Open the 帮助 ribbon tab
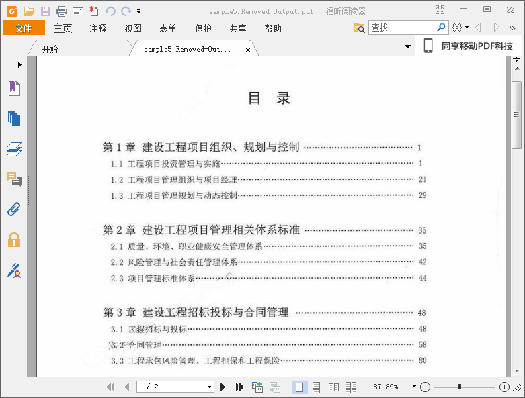525x398 pixels. click(x=273, y=28)
